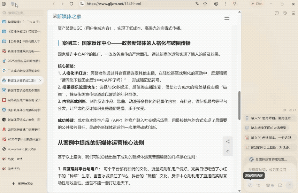298x193 pixels.
Task: Select the 输入"/" 创建脚本 suggestion
Action: (x=269, y=138)
